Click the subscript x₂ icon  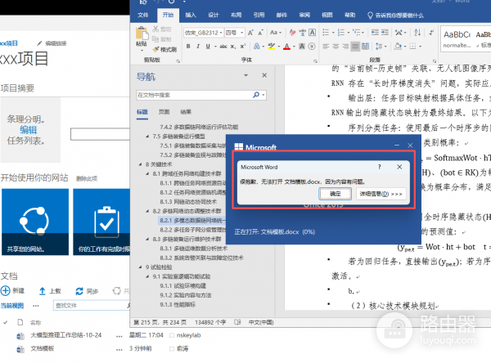click(233, 47)
